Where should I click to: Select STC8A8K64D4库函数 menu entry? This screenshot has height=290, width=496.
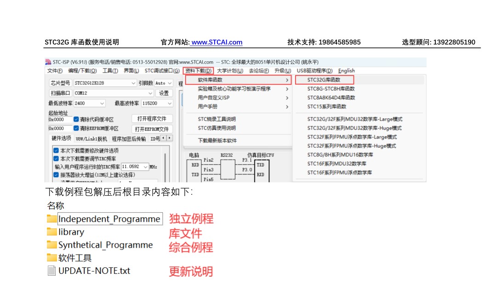point(331,98)
